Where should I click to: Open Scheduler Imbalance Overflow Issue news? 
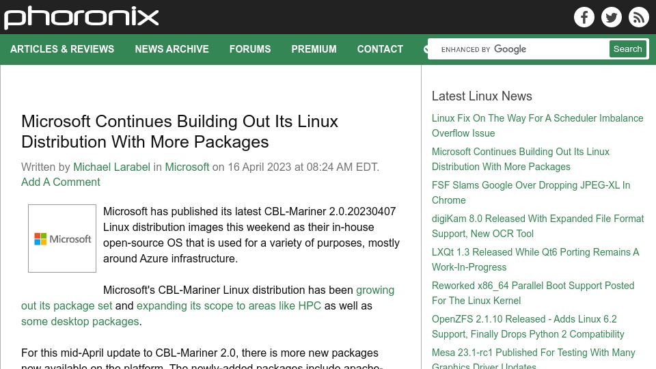537,126
